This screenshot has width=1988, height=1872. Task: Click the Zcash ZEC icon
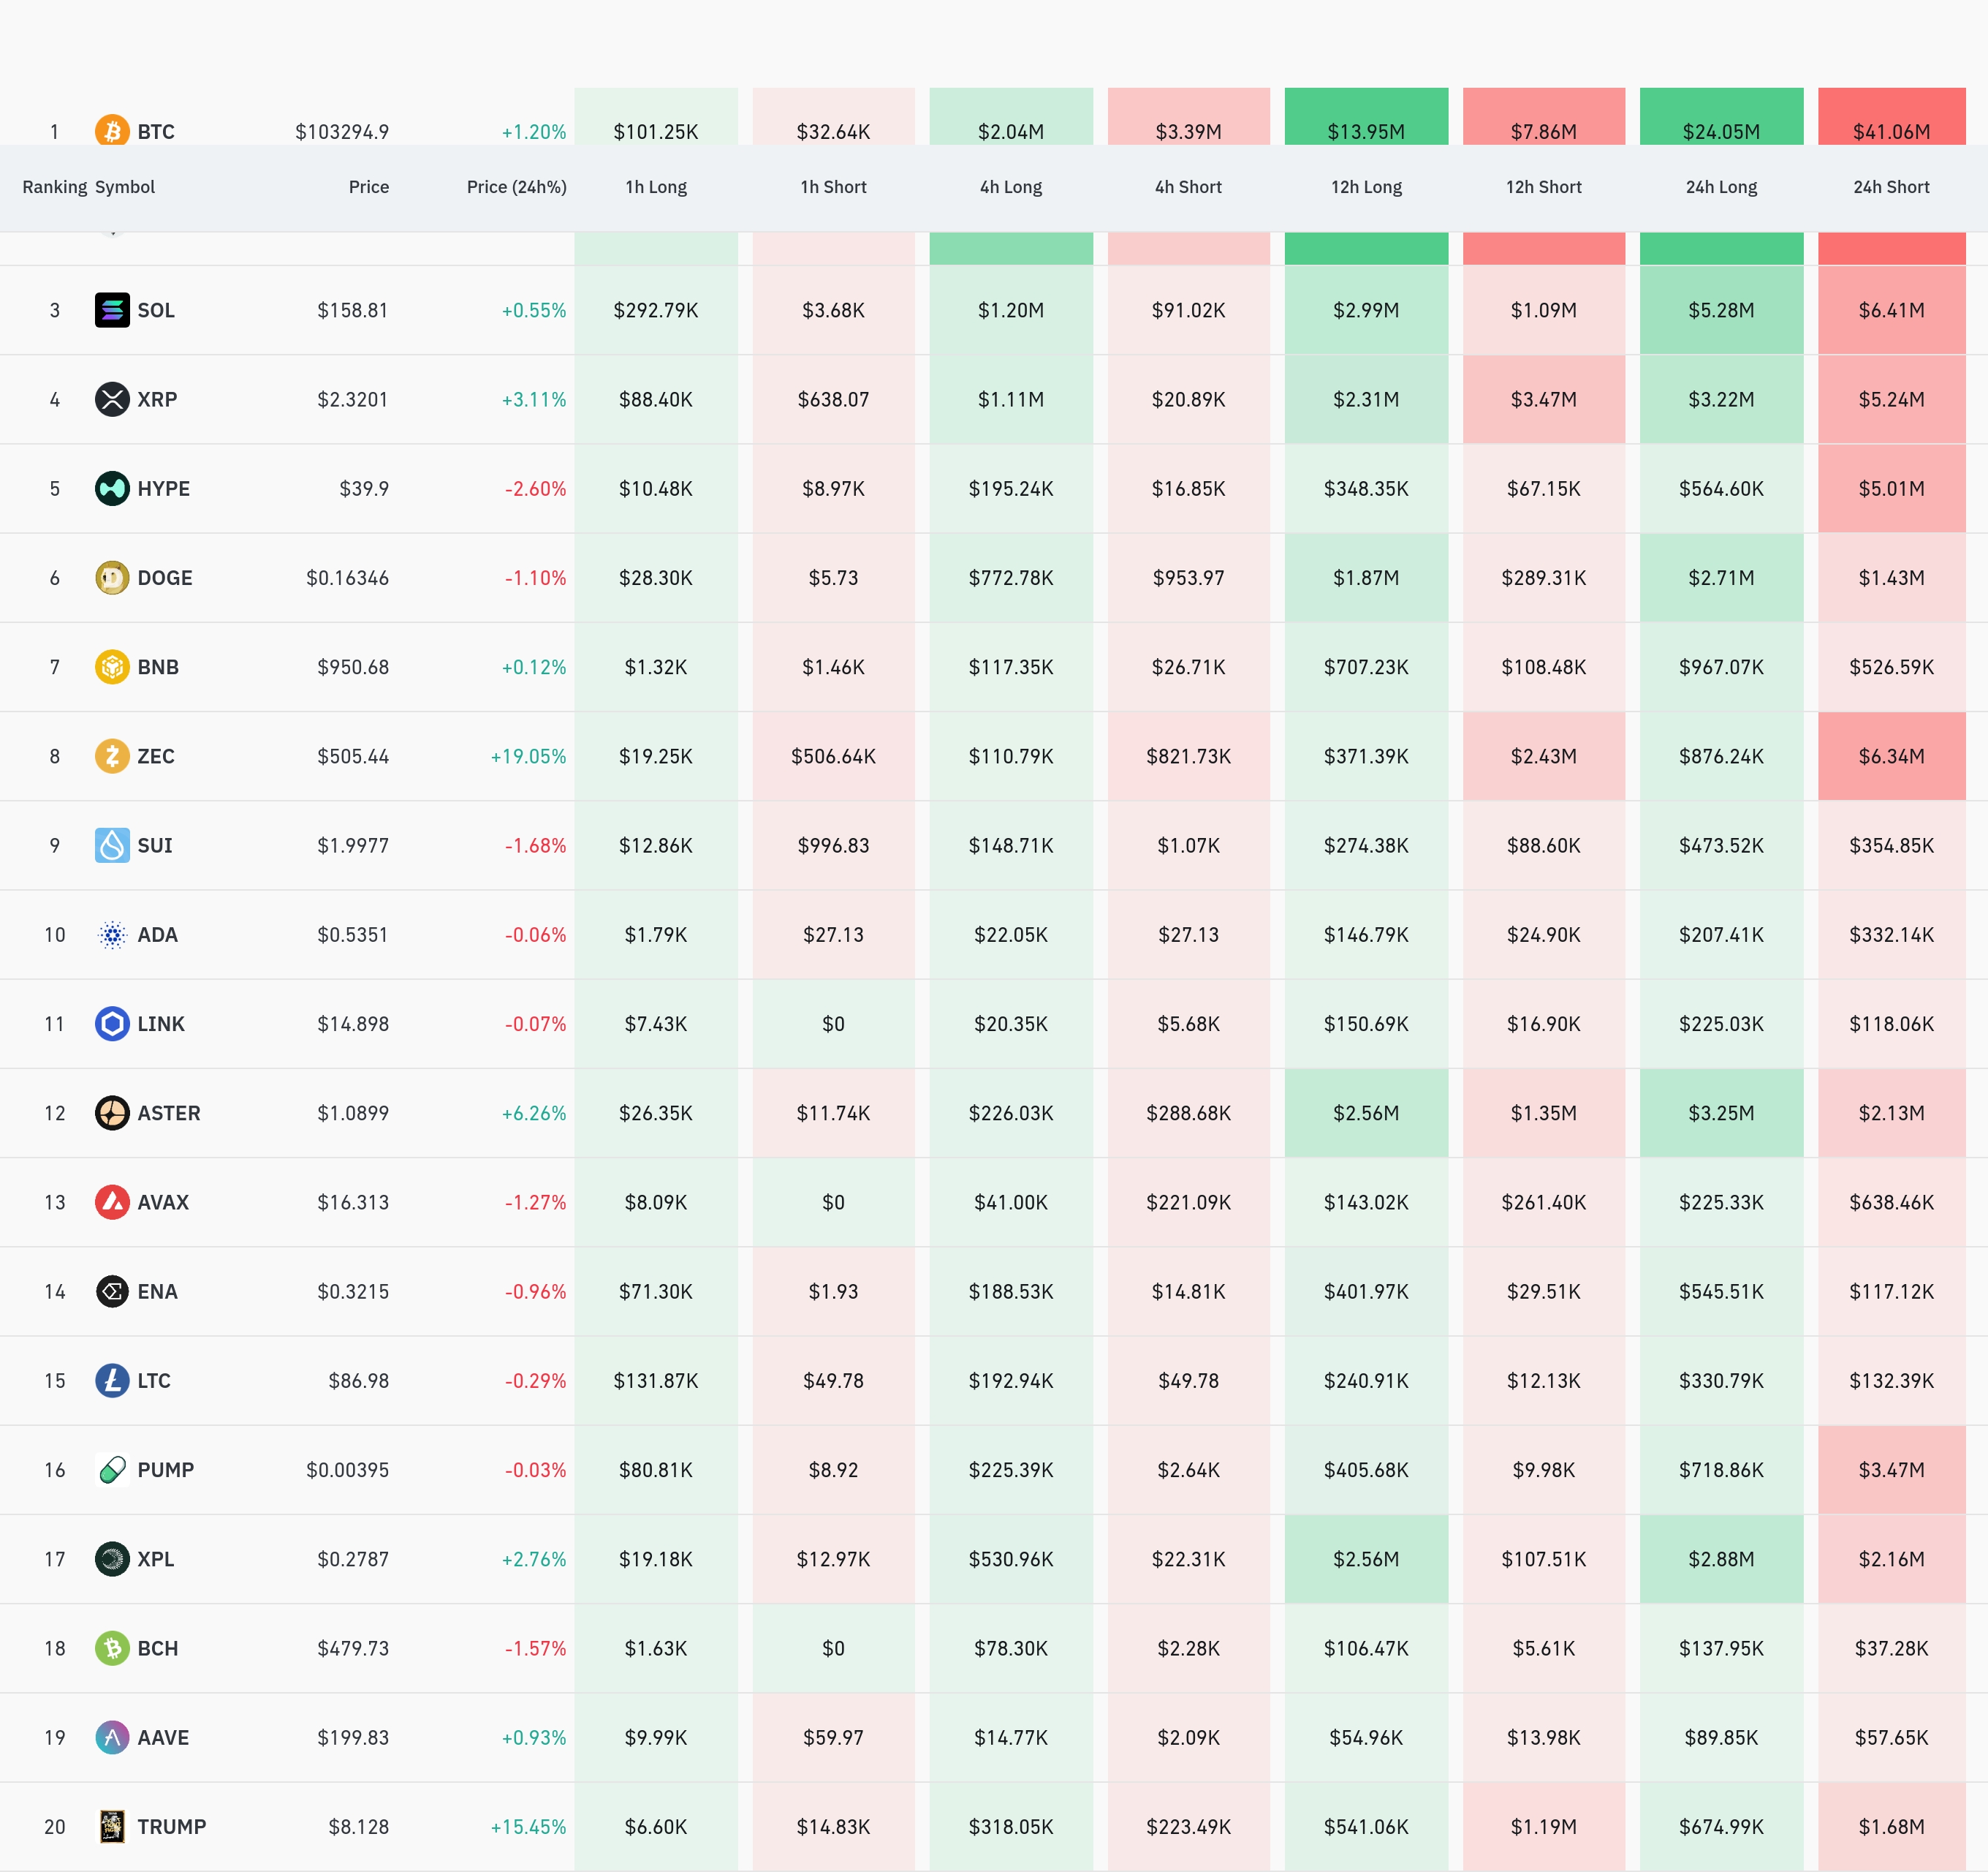[112, 755]
